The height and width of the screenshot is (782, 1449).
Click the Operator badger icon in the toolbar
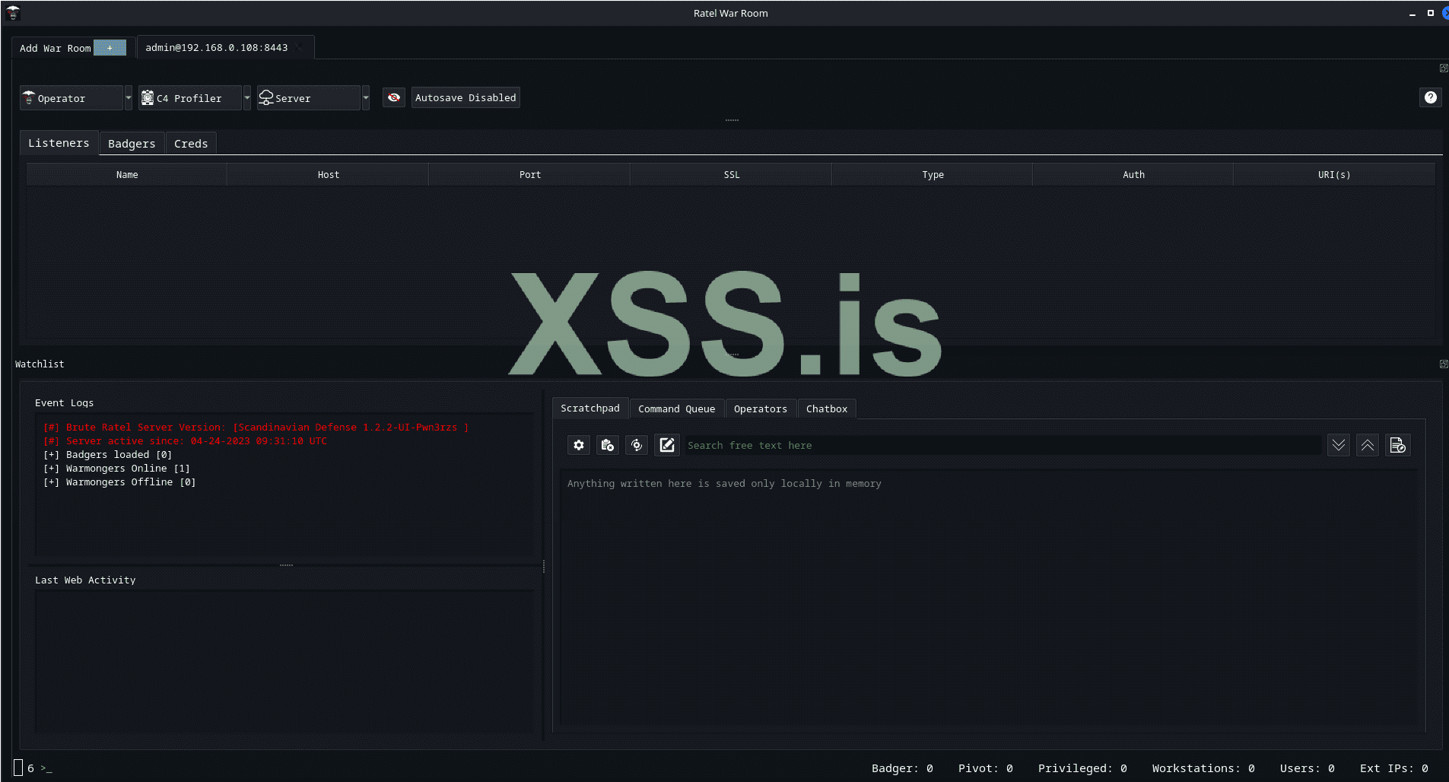click(29, 97)
